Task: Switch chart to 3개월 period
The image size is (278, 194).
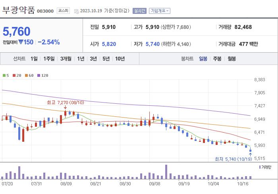Action: [66, 59]
